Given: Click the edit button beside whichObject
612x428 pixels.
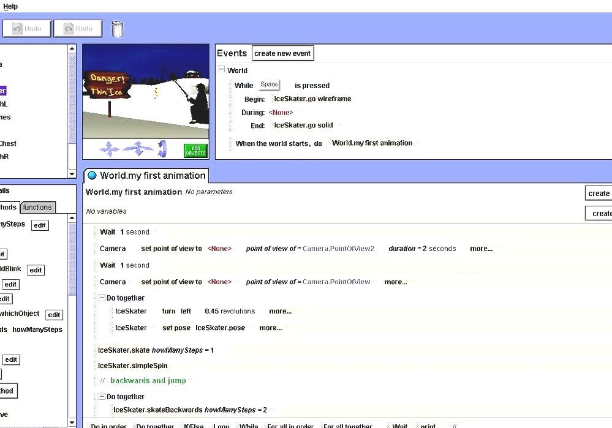Looking at the screenshot, I should coord(54,315).
